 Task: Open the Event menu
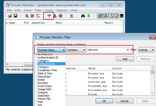(x=28, y=10)
